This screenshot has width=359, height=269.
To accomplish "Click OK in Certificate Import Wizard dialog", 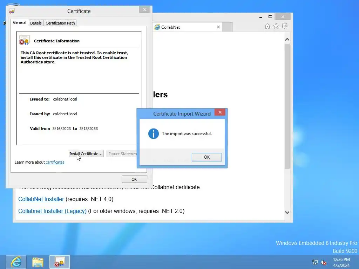I will [206, 157].
